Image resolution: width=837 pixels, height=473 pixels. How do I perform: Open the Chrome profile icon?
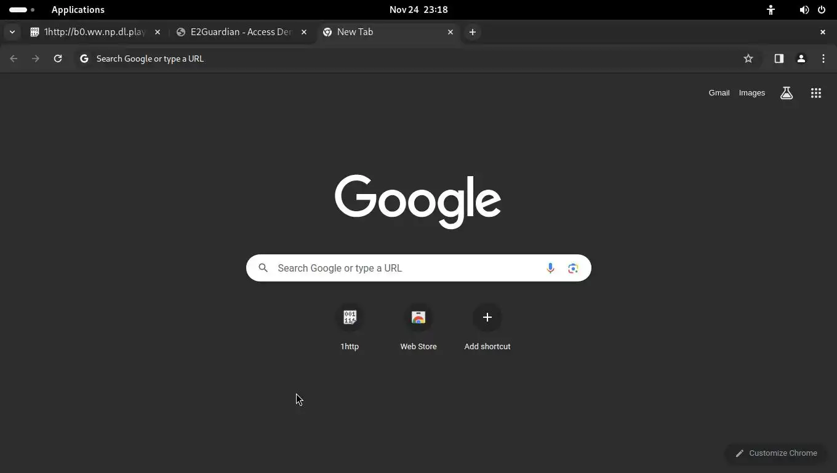click(x=801, y=59)
